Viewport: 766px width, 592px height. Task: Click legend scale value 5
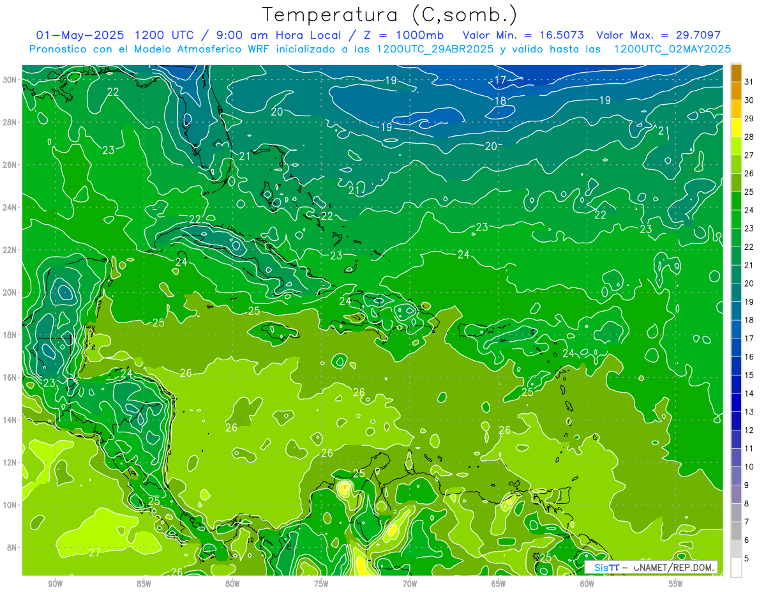(747, 559)
